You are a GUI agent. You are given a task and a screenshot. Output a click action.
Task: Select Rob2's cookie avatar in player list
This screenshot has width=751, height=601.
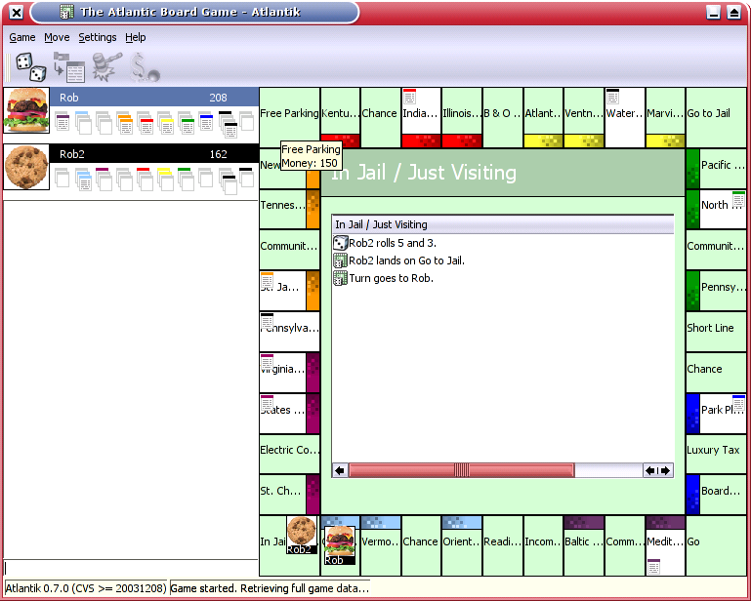click(26, 167)
